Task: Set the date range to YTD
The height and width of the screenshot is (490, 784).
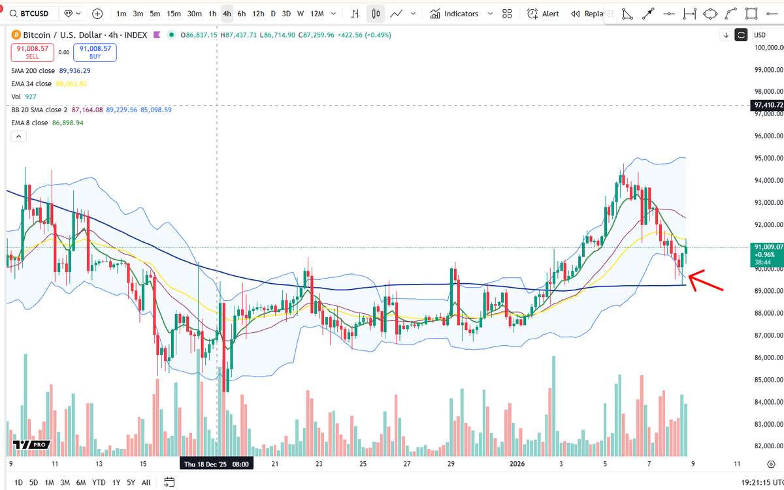Action: pos(99,483)
